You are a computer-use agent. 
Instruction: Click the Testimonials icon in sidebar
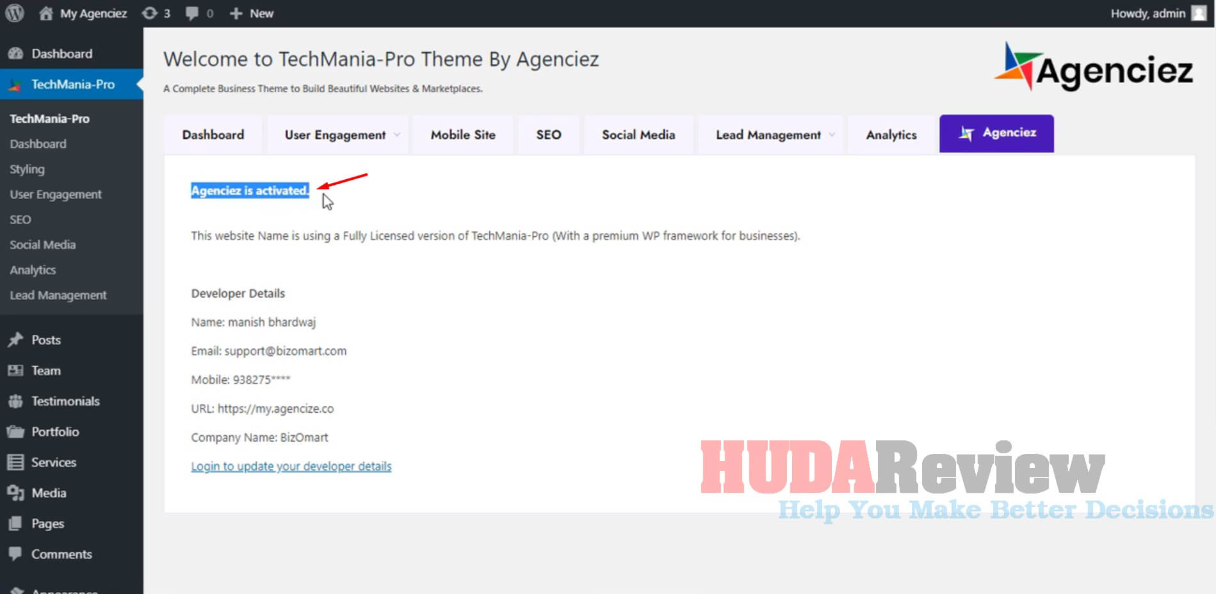[x=15, y=401]
